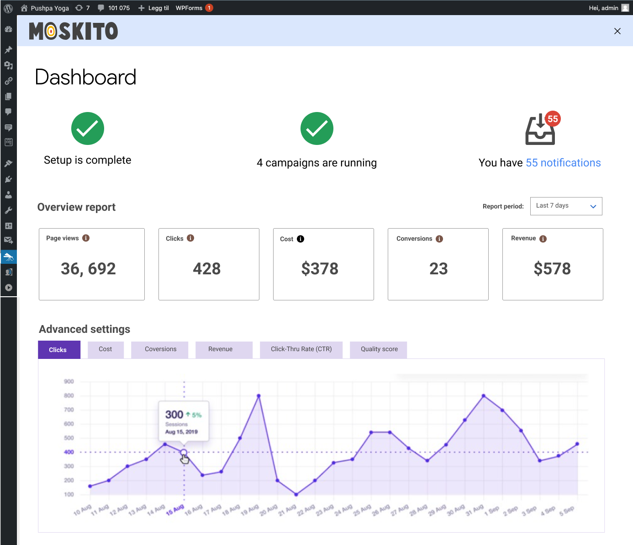Open WPForms in admin bar
The image size is (633, 545).
189,8
